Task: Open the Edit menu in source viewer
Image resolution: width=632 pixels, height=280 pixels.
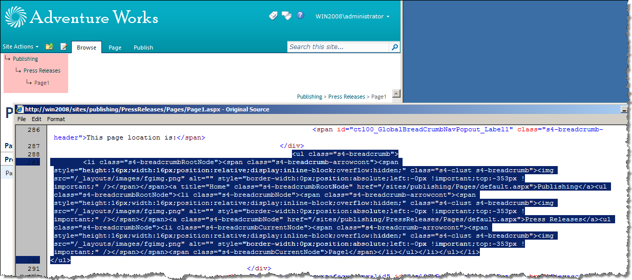Action: (x=36, y=119)
